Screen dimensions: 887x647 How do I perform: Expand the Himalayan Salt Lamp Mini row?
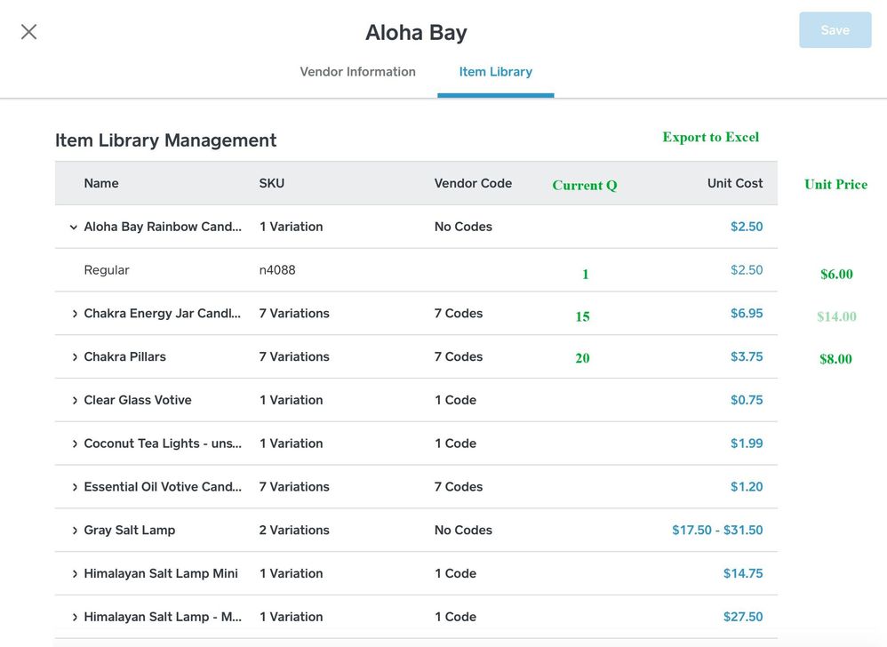[x=75, y=574]
